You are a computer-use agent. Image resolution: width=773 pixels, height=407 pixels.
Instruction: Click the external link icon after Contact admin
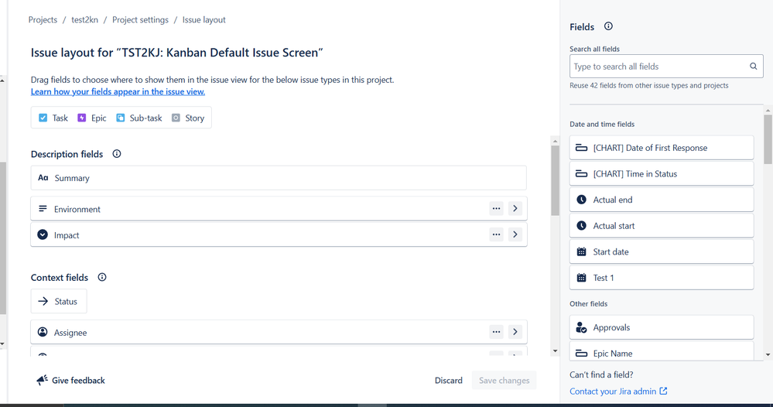[x=664, y=391]
